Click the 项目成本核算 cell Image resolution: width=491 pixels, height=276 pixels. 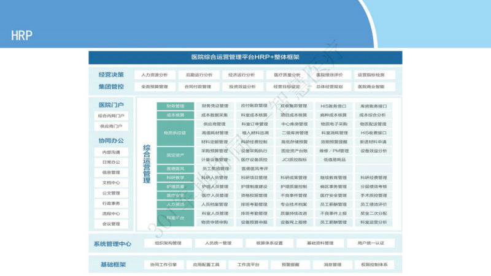[294, 115]
